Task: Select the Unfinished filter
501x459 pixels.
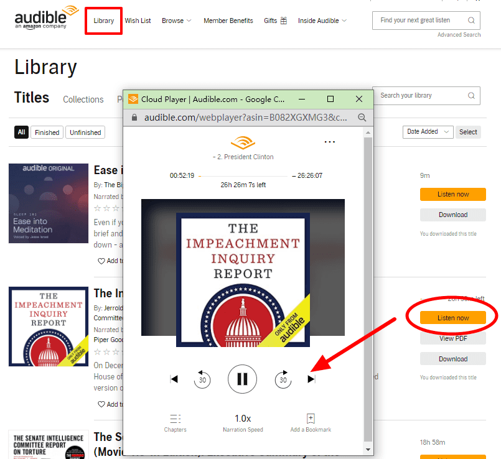Action: (x=85, y=132)
